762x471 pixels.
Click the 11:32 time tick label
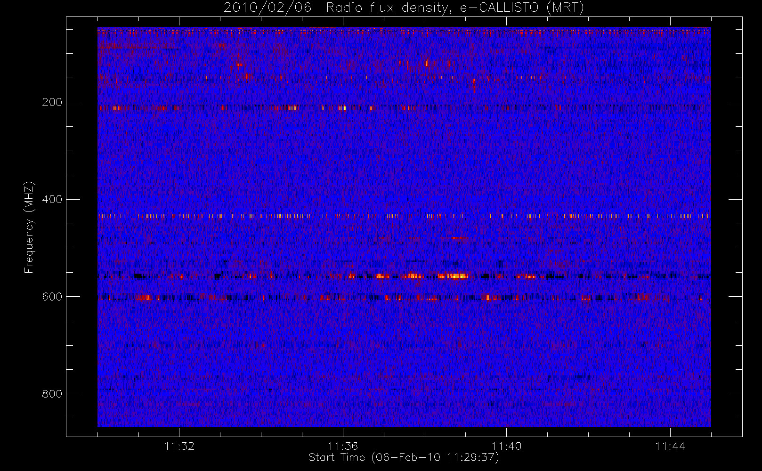click(x=179, y=446)
